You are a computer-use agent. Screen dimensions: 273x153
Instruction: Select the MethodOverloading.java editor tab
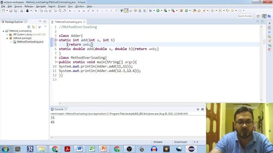(68, 22)
